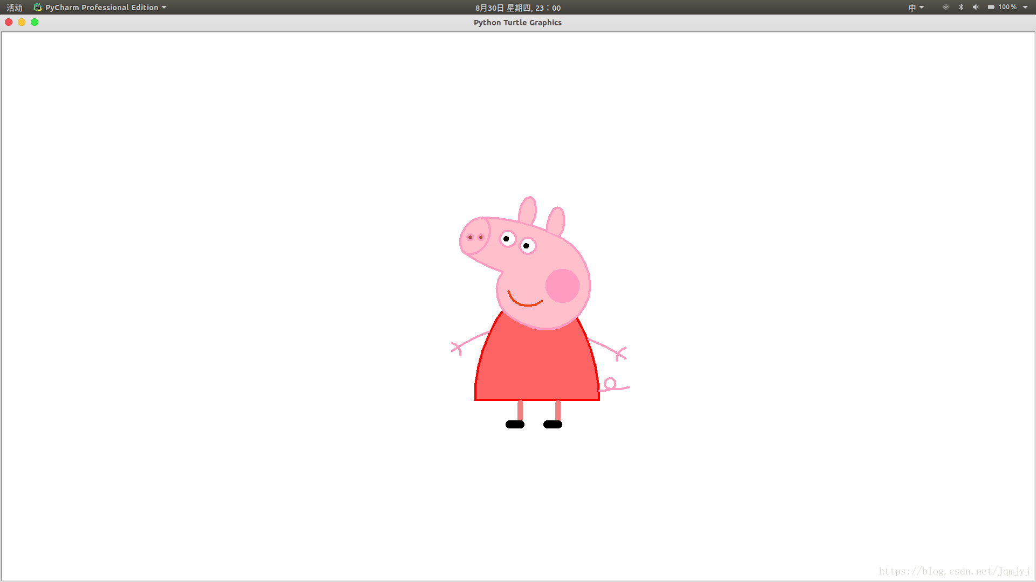
Task: Open the date and time calendar
Action: point(517,8)
